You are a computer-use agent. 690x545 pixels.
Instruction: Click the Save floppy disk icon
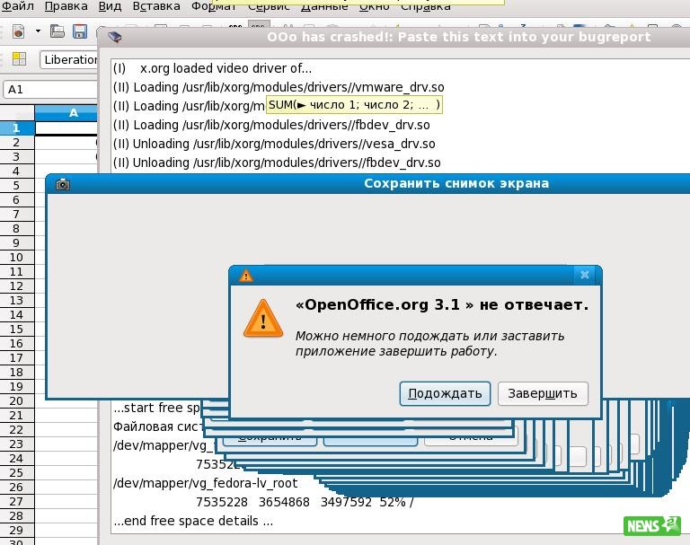click(x=80, y=31)
